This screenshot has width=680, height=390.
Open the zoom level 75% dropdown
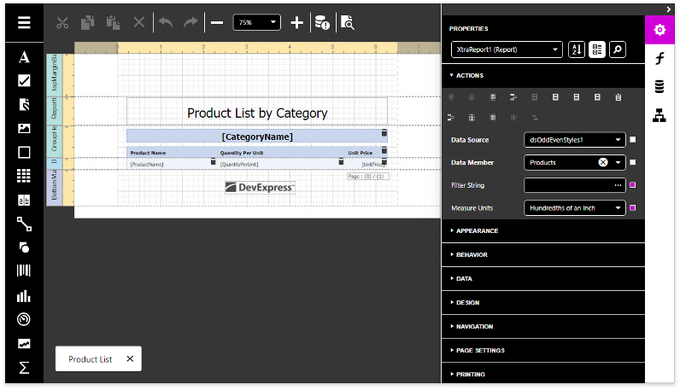[257, 22]
